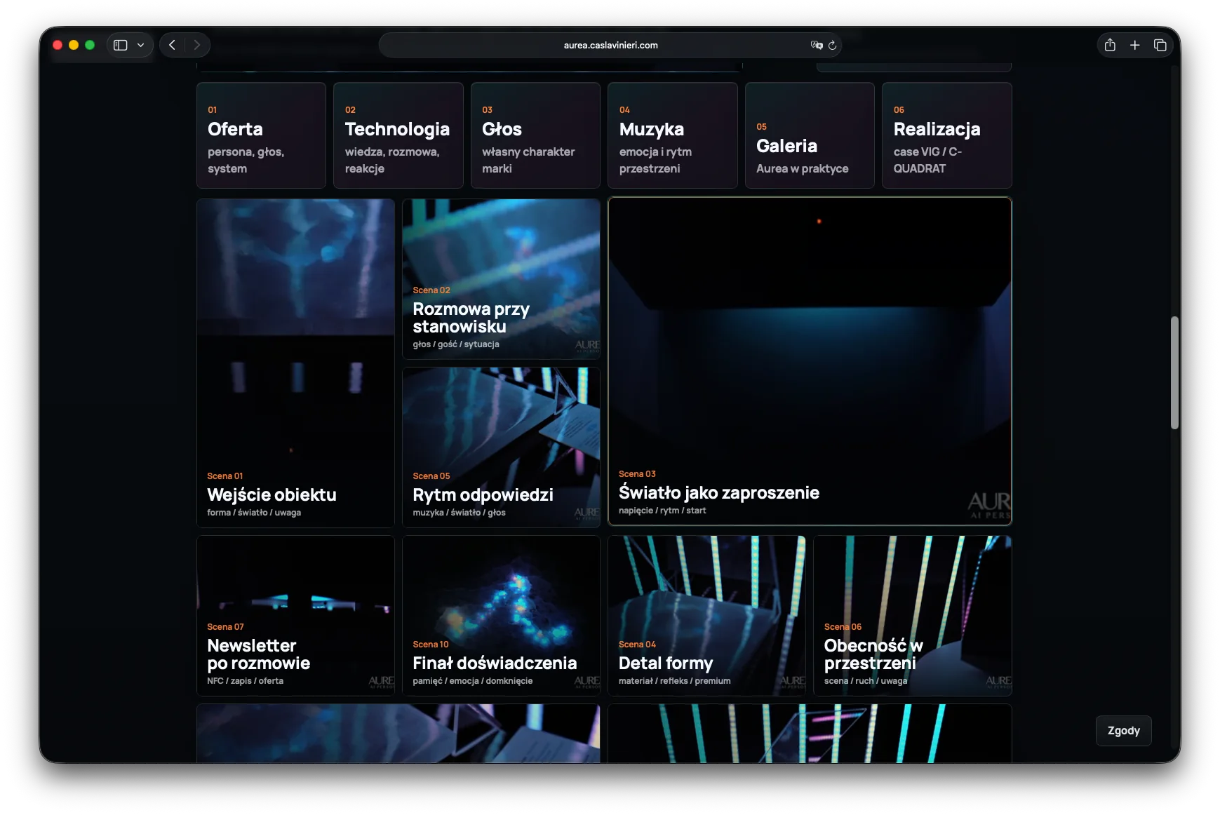Go back with the back arrow

(x=172, y=45)
